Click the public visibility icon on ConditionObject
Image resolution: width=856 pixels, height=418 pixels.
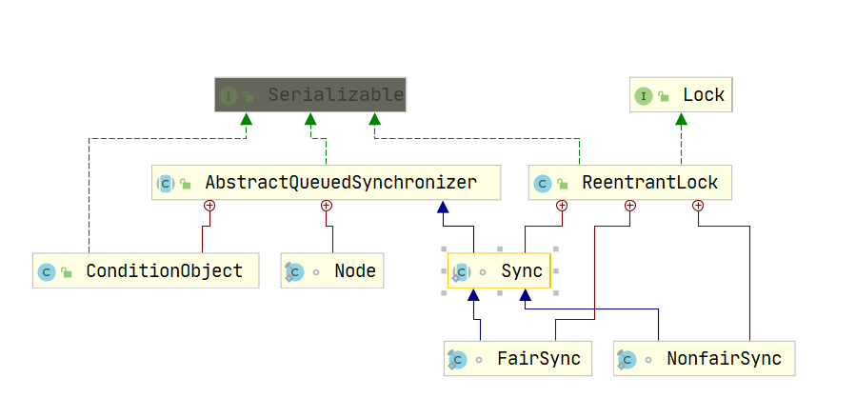(x=67, y=272)
